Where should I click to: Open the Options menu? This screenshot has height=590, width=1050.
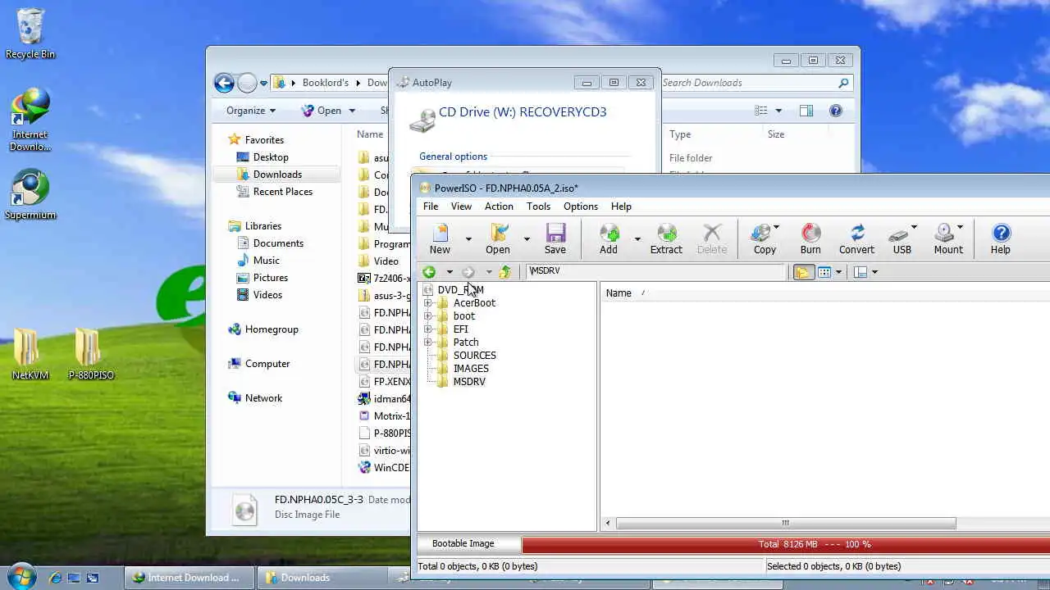(581, 206)
